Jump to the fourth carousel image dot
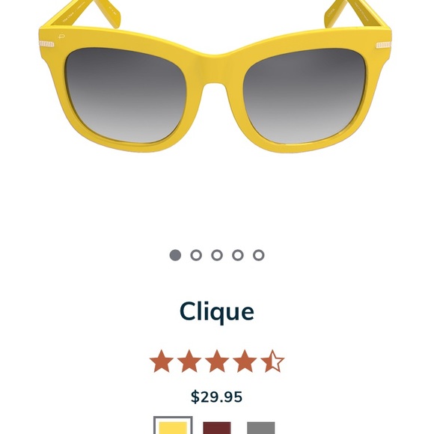 [x=238, y=255]
